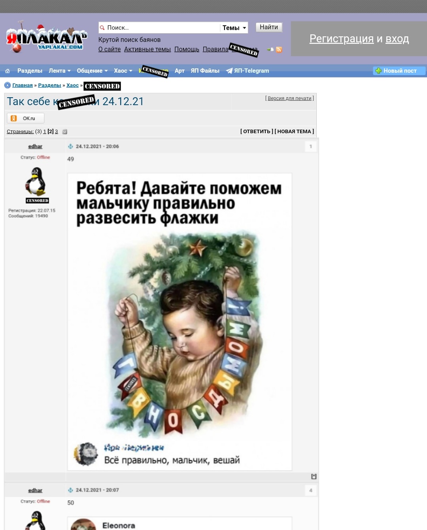The width and height of the screenshot is (427, 530).
Task: Click the Главная breadcrumb link
Action: (x=23, y=85)
